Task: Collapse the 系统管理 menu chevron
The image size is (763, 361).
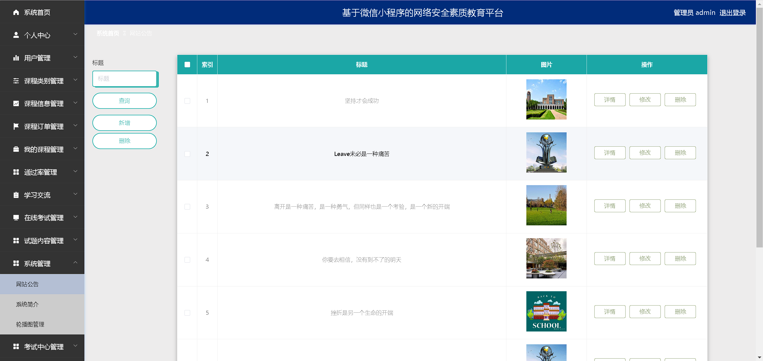Action: [x=75, y=263]
